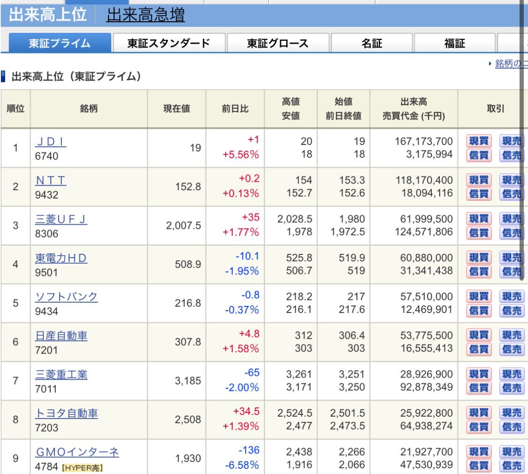
Task: Click 現売 button for ソフトバンク
Action: (512, 296)
